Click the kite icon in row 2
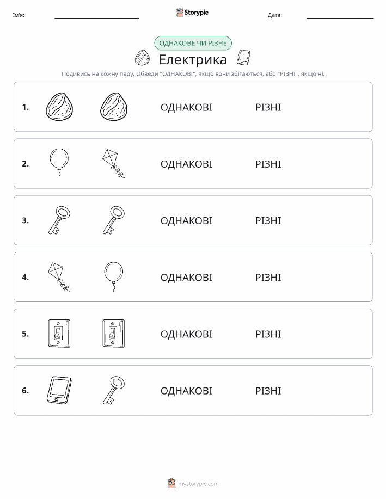386x499 pixels. point(113,163)
